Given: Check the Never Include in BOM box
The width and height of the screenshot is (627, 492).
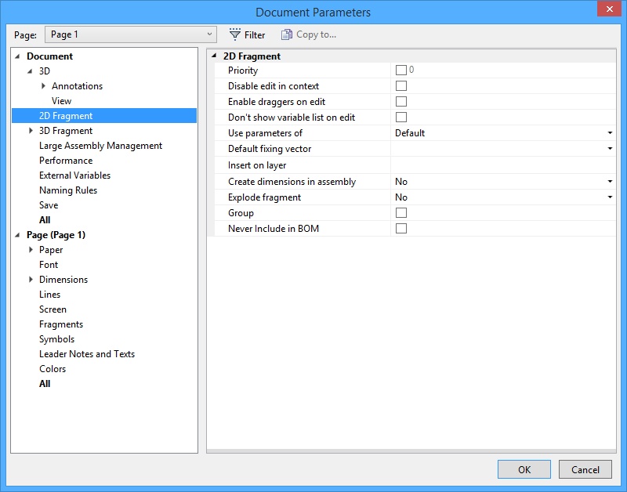Looking at the screenshot, I should pos(401,229).
